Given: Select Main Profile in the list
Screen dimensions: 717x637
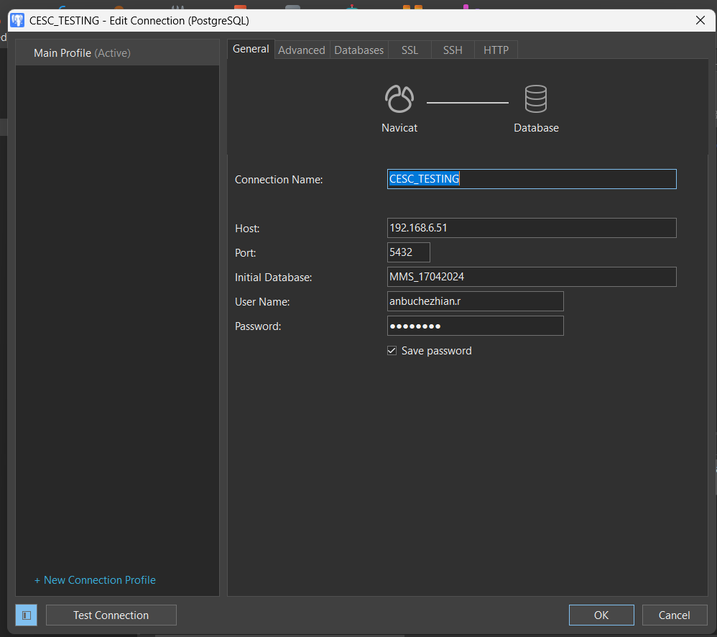Looking at the screenshot, I should click(x=82, y=53).
